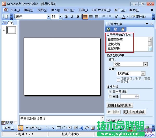Pick the arrow line drawing tool
This screenshot has height=138, width=156.
(53, 128)
